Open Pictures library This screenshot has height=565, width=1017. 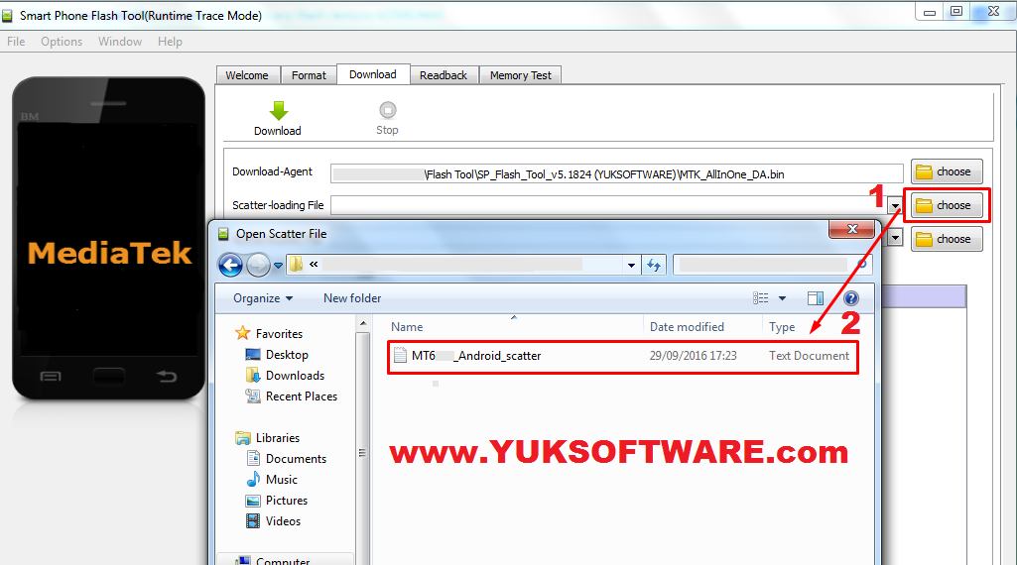pos(286,501)
